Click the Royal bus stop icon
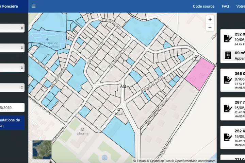 [119, 110]
